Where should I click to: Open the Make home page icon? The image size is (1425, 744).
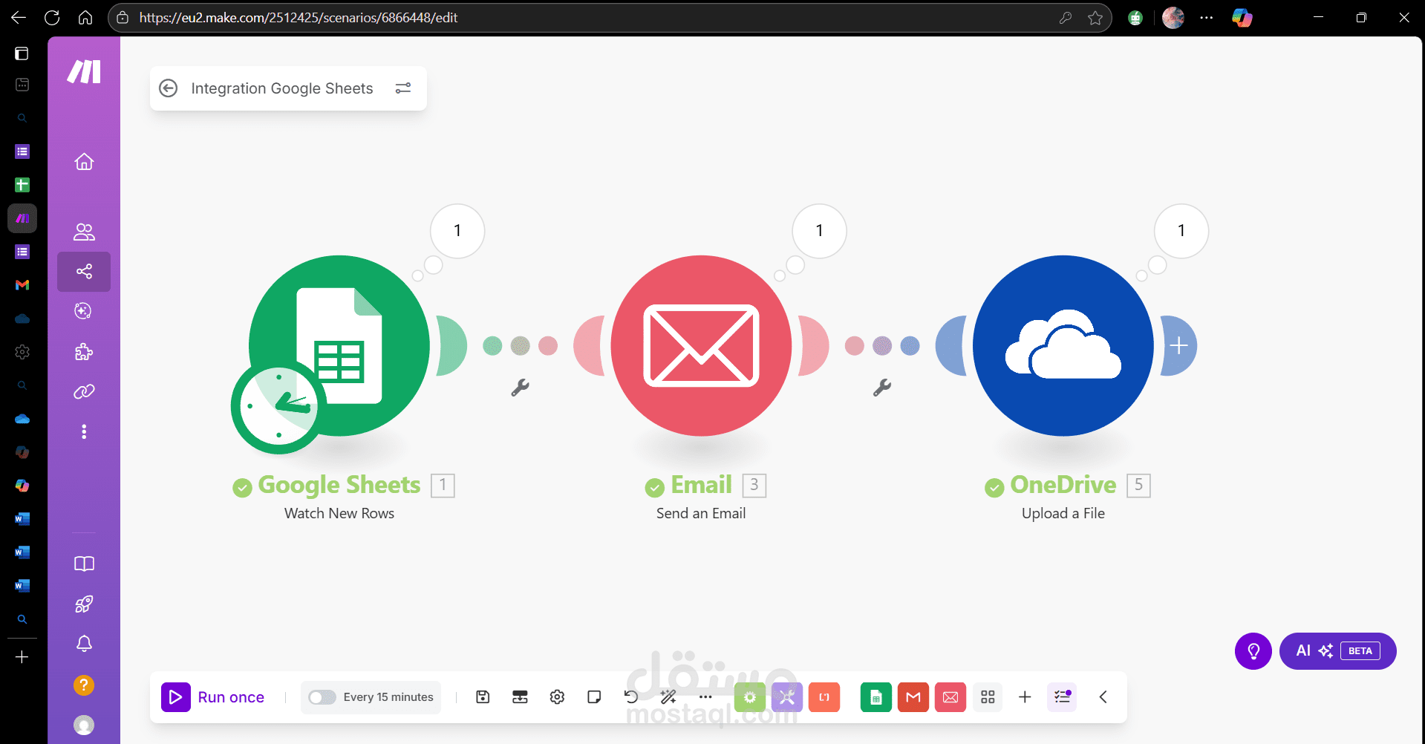[x=84, y=161]
